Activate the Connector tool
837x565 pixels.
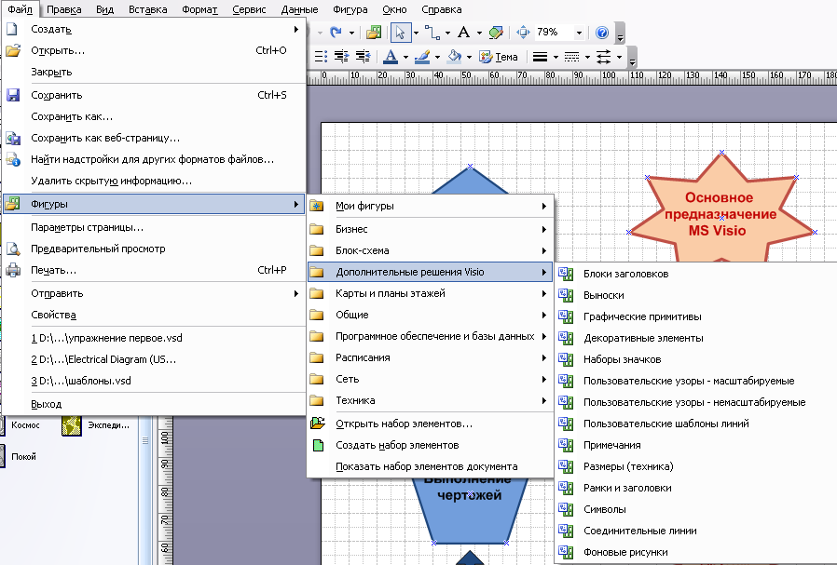click(x=432, y=33)
